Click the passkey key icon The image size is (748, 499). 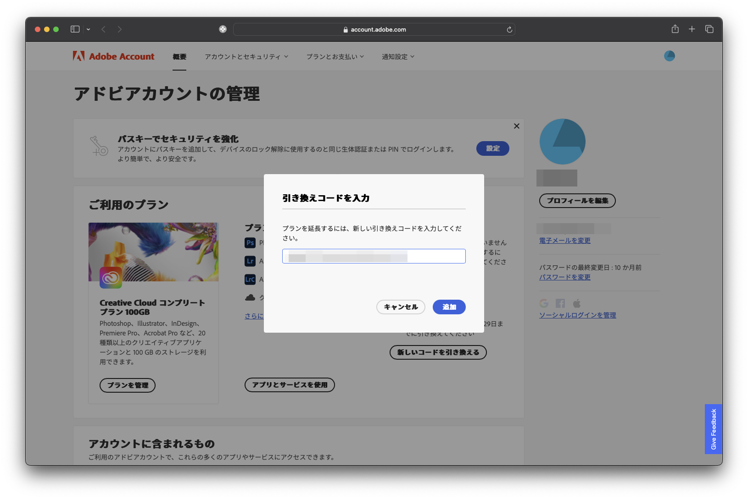point(99,146)
